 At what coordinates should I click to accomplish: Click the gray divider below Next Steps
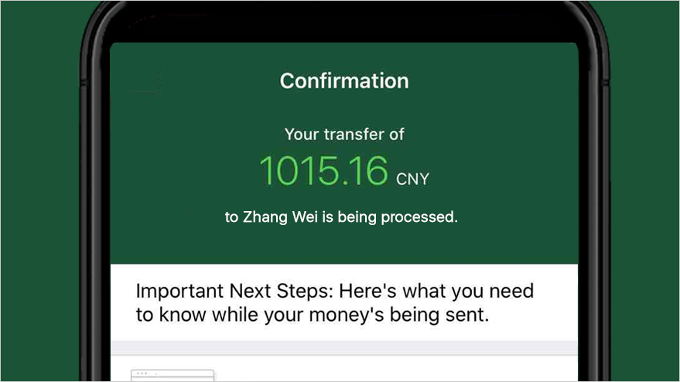344,348
